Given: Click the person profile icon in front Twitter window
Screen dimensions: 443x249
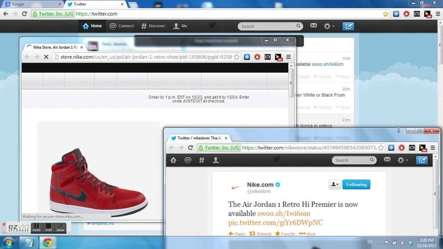Looking at the screenshot, I should (216, 160).
